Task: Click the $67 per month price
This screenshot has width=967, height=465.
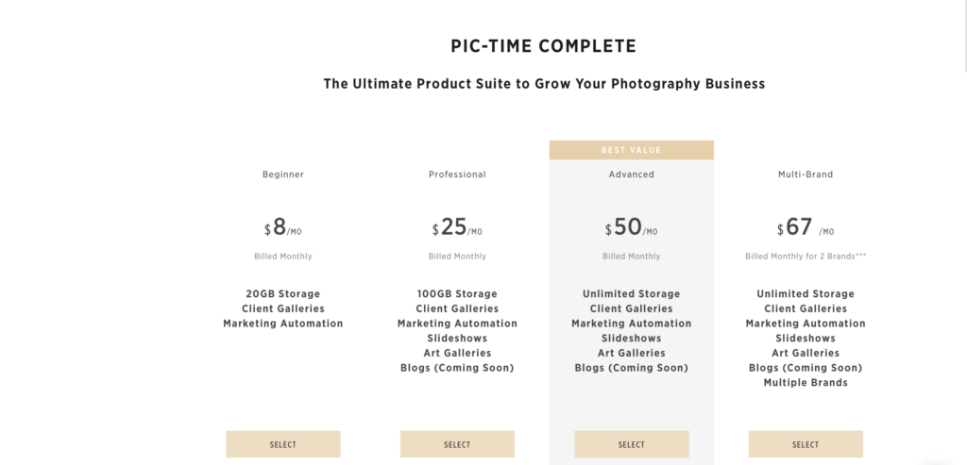Action: click(806, 227)
